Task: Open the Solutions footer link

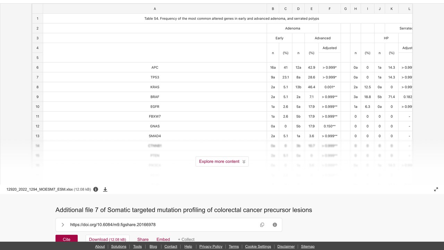Action: (x=119, y=247)
